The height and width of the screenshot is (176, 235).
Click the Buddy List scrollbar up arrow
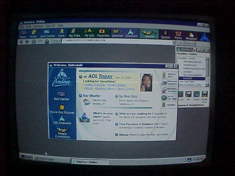coord(207,59)
